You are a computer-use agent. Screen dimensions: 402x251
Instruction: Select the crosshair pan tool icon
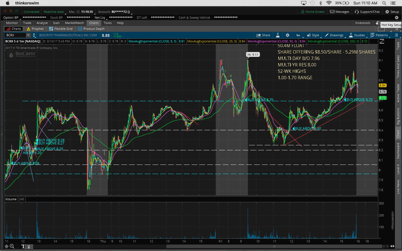point(6,246)
